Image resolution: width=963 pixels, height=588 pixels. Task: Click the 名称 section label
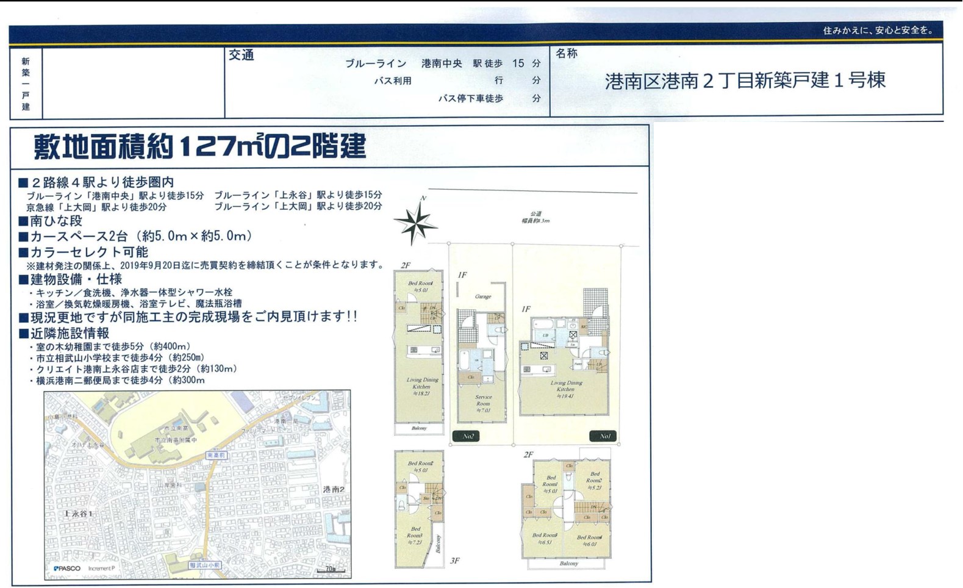click(567, 54)
